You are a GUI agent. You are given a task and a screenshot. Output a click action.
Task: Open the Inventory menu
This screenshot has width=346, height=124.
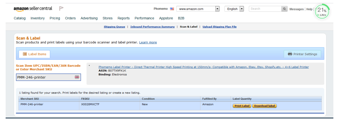37,18
